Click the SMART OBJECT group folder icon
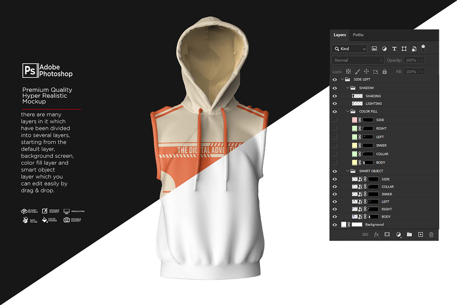Screen dimensions: 457x305 (353, 171)
